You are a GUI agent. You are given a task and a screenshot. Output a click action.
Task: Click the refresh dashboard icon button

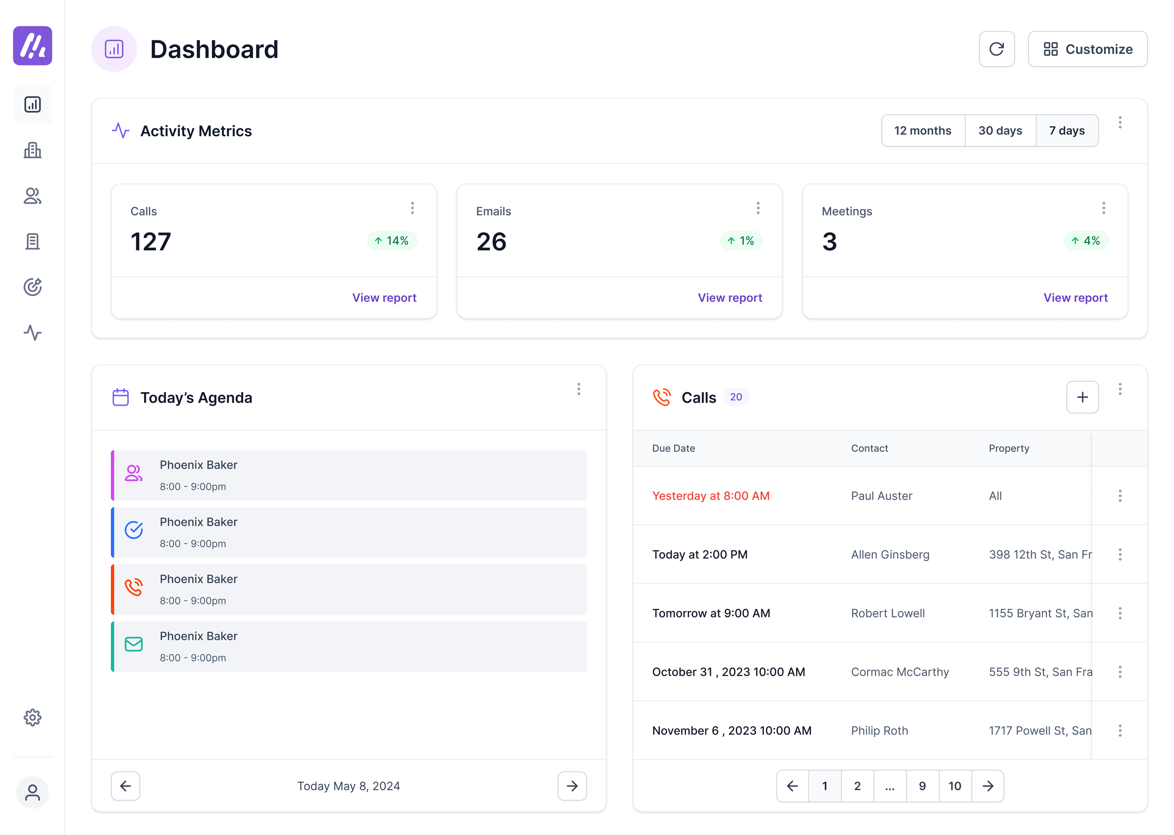(x=996, y=49)
